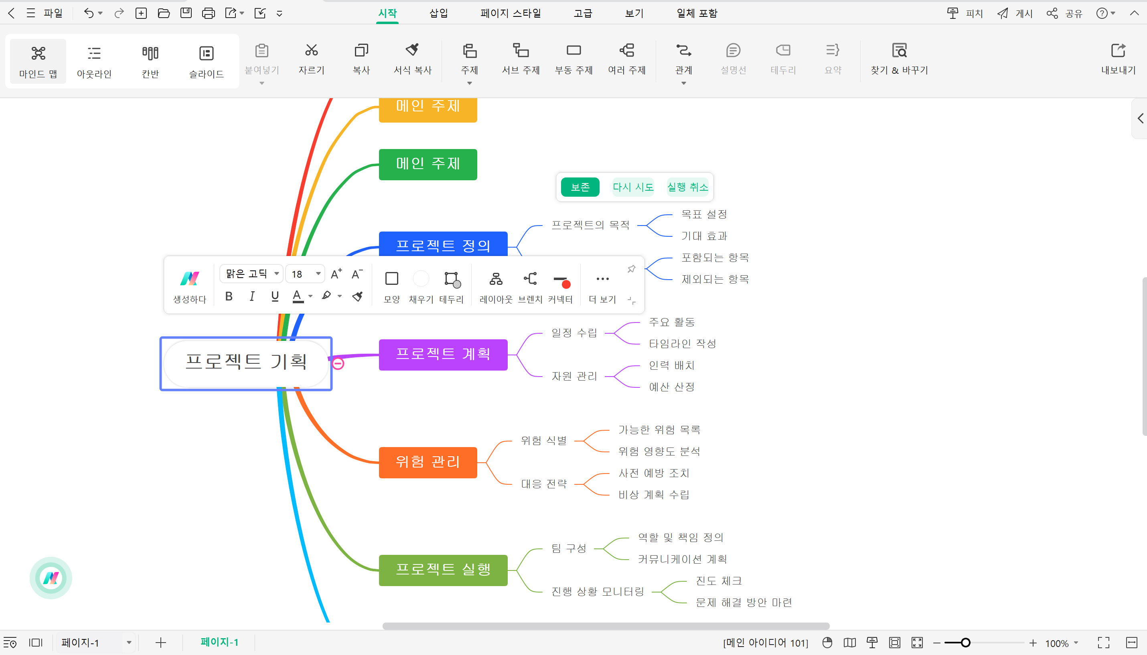The height and width of the screenshot is (655, 1147).
Task: Click the AI Generate (생성하다) icon
Action: point(189,279)
